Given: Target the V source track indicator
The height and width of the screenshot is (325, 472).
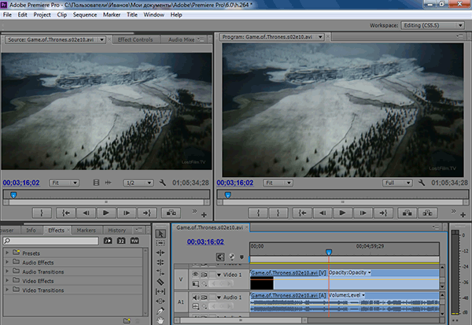Looking at the screenshot, I should (x=181, y=279).
